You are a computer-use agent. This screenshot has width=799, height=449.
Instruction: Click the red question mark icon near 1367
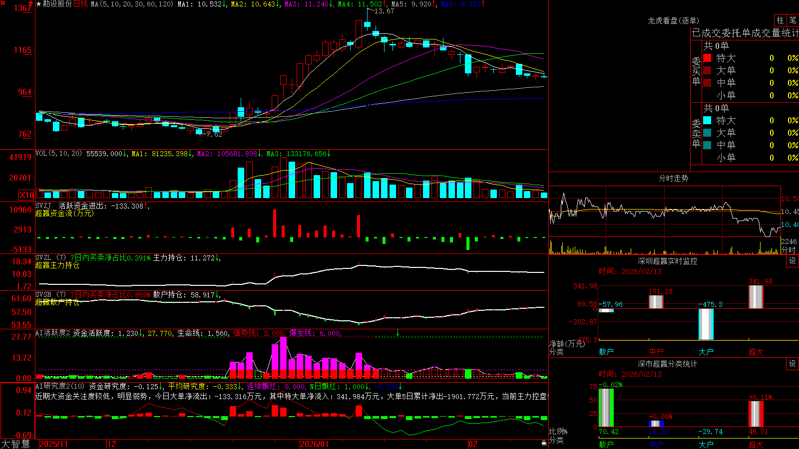[31, 5]
